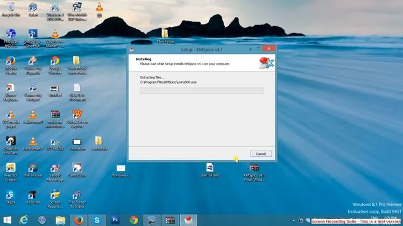Select the Safari desktop shortcut
The image size is (403, 226).
click(x=33, y=9)
